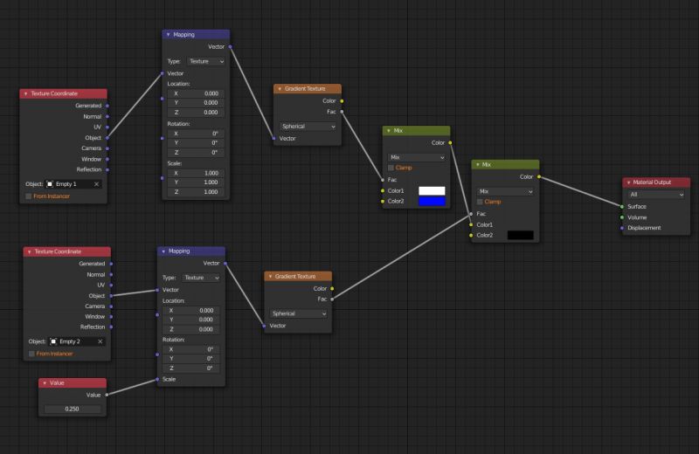Collapse the upper Gradient Texture node

tap(280, 89)
